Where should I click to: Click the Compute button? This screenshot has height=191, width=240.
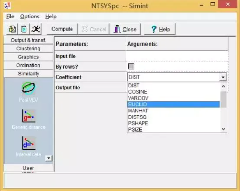tap(62, 29)
